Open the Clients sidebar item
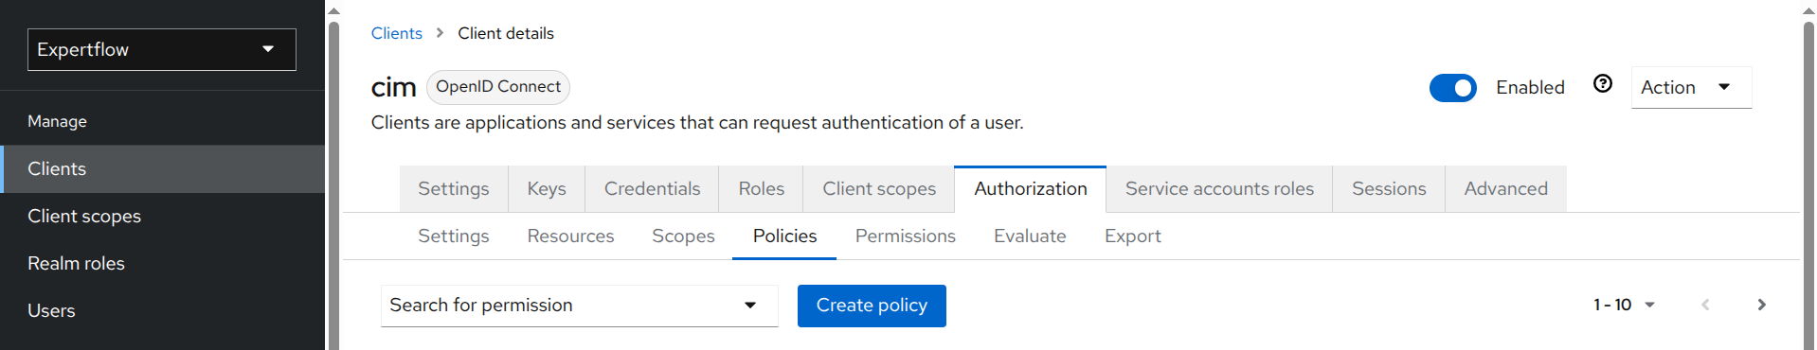 click(x=162, y=168)
